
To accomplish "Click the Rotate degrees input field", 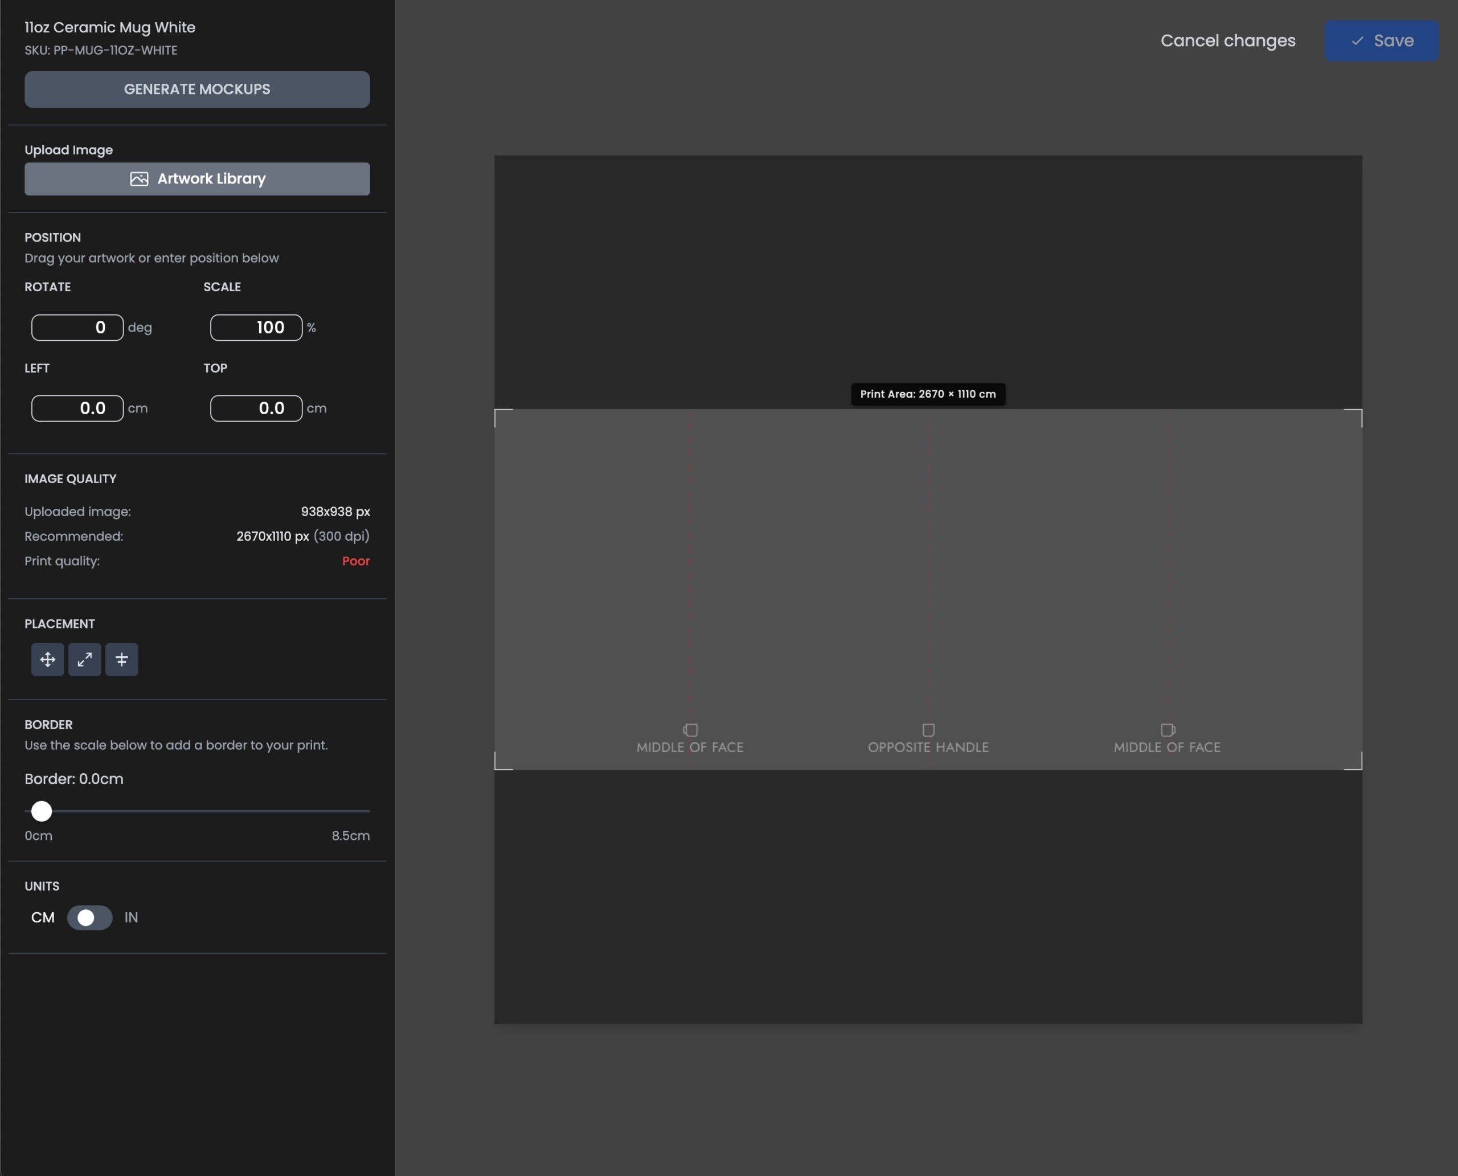I will [x=77, y=327].
